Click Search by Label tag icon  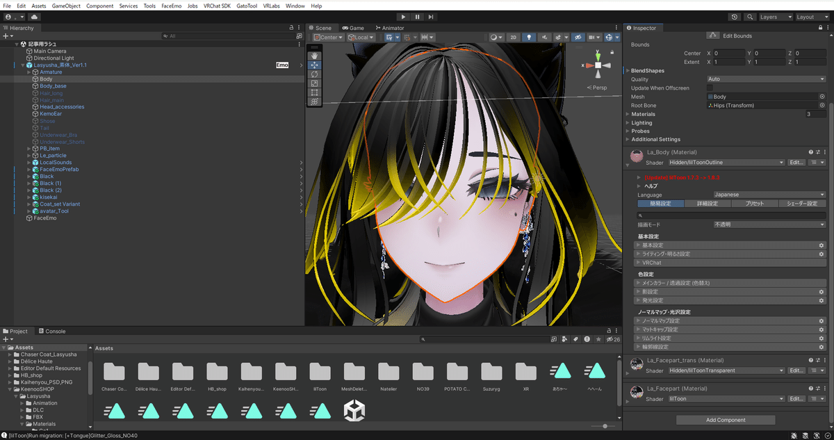(575, 339)
